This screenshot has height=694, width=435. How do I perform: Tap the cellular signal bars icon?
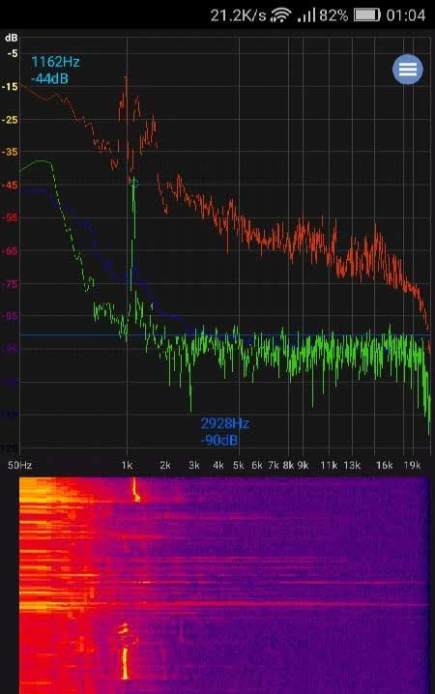click(x=306, y=15)
